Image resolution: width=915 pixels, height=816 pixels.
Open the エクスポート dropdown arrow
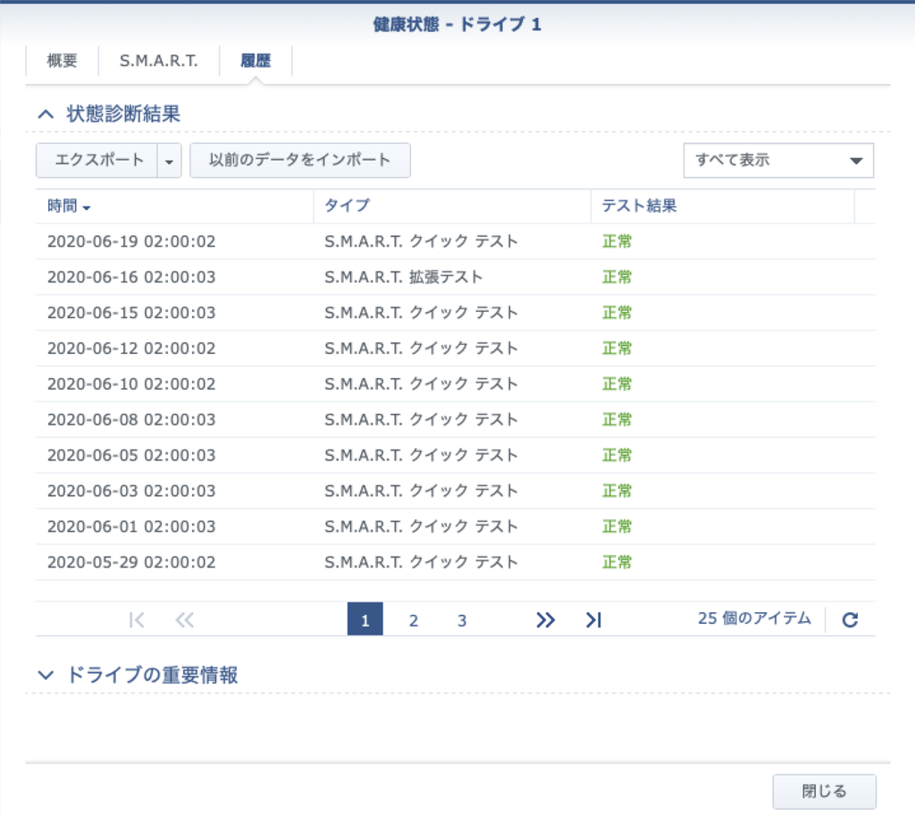coord(170,161)
